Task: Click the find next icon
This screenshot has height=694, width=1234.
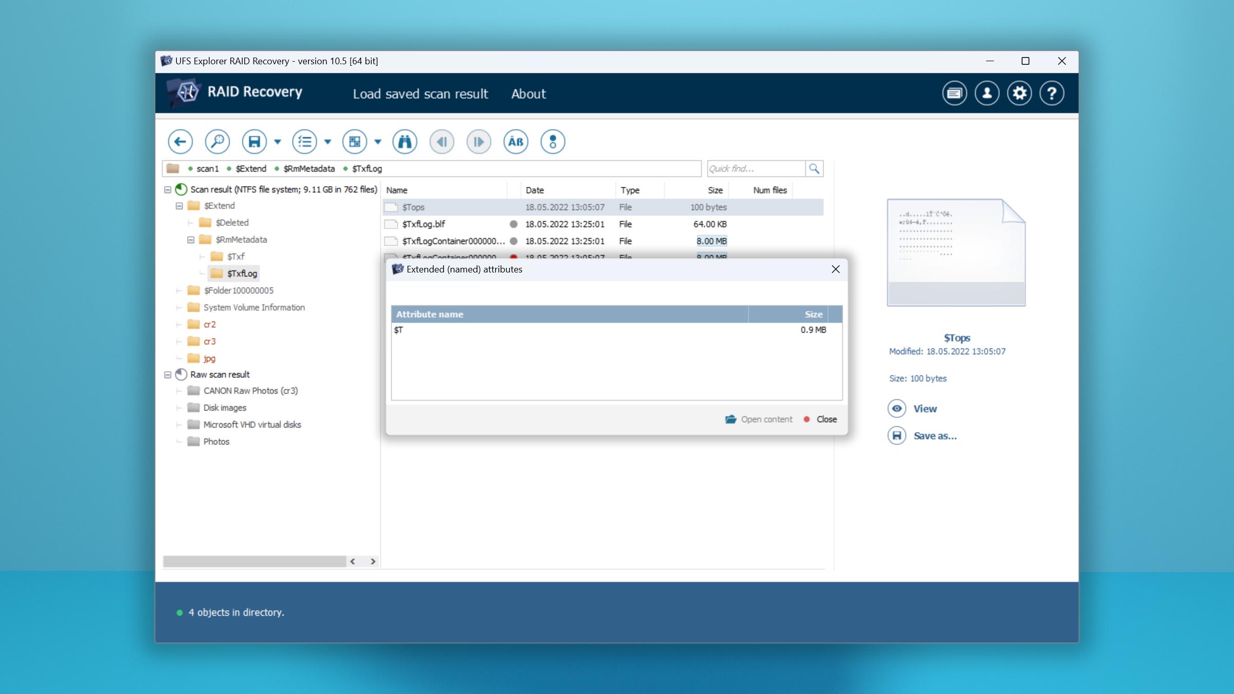Action: (x=479, y=141)
